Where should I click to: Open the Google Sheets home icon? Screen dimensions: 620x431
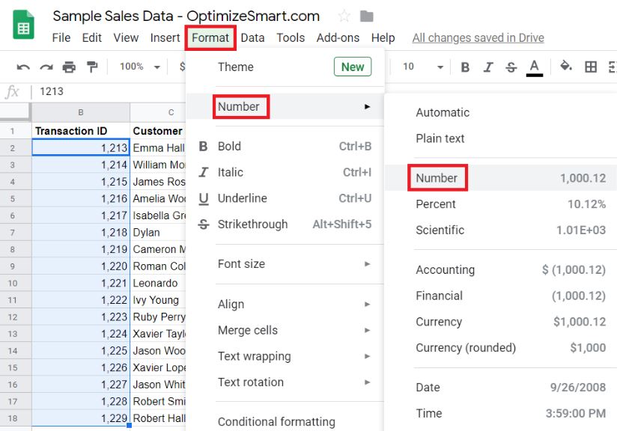[23, 25]
